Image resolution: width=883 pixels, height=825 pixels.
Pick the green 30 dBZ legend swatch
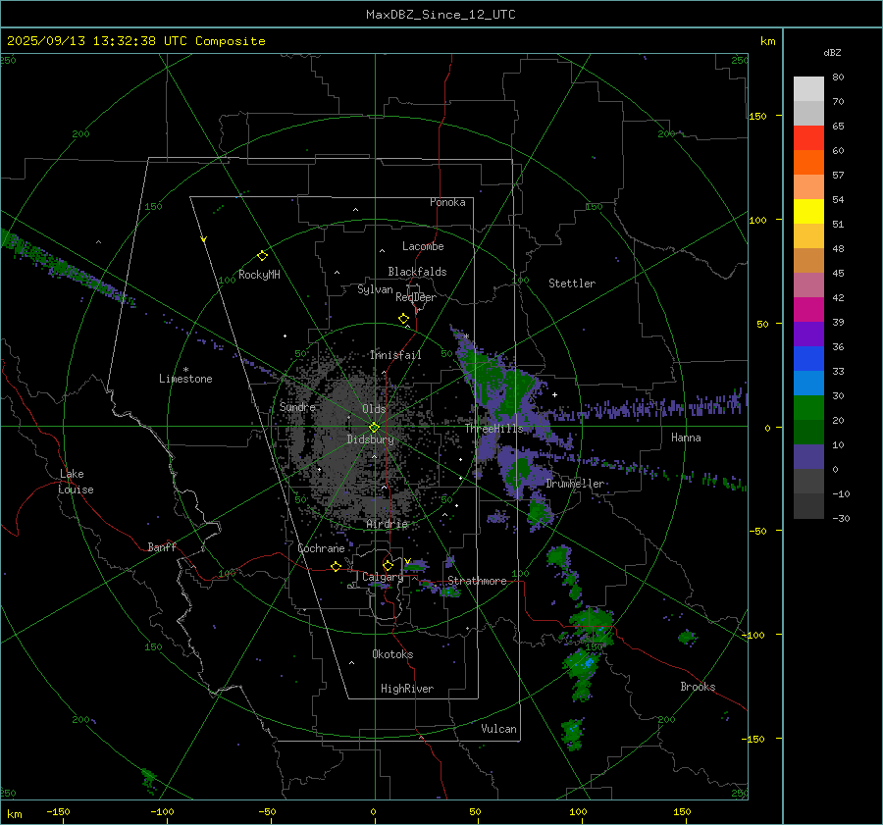point(808,407)
